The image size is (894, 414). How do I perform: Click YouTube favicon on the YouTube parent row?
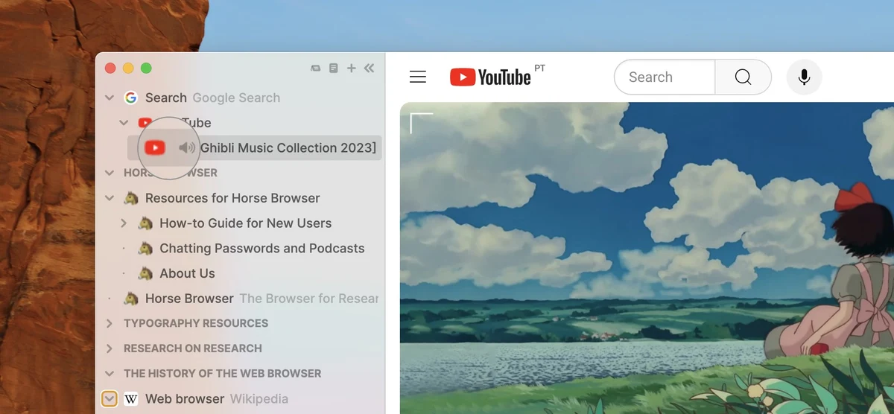(145, 123)
